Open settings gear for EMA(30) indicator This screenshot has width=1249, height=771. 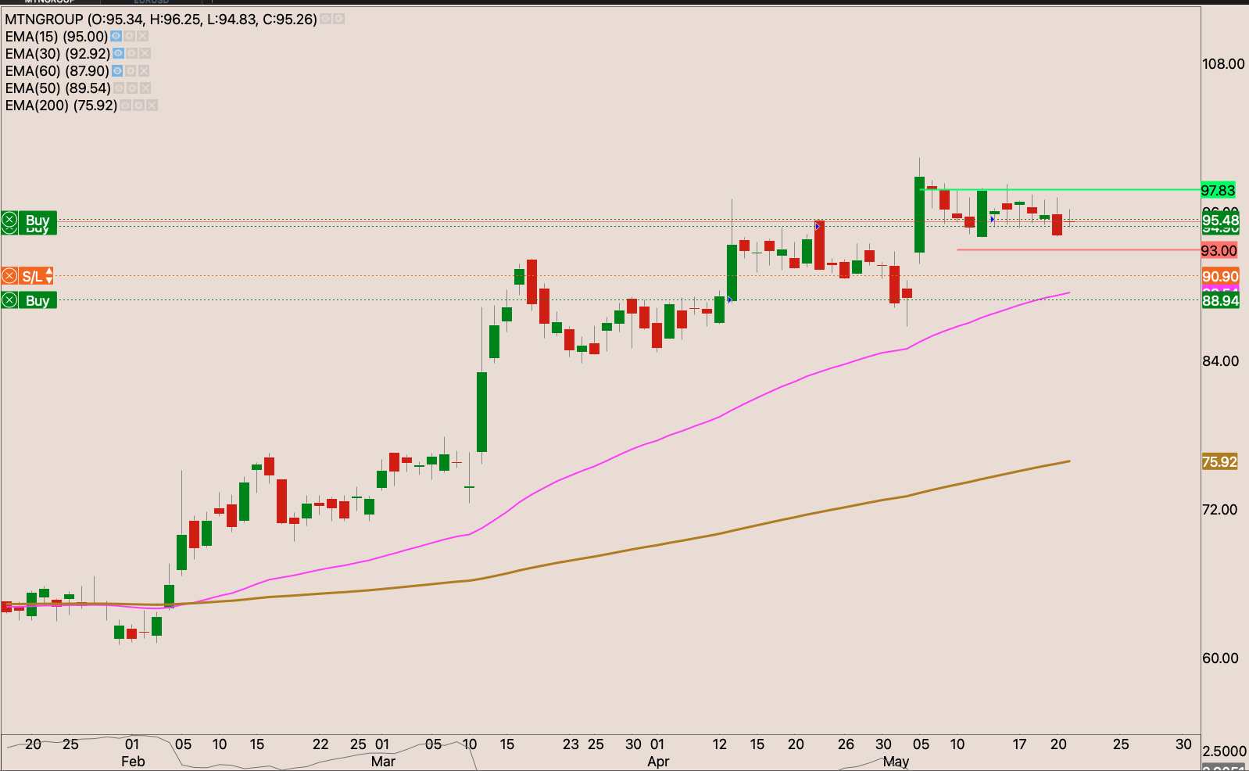132,54
